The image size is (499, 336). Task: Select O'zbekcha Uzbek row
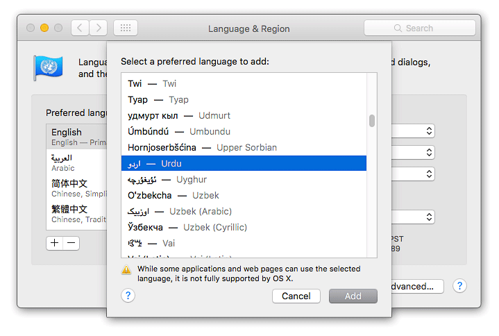pos(244,195)
